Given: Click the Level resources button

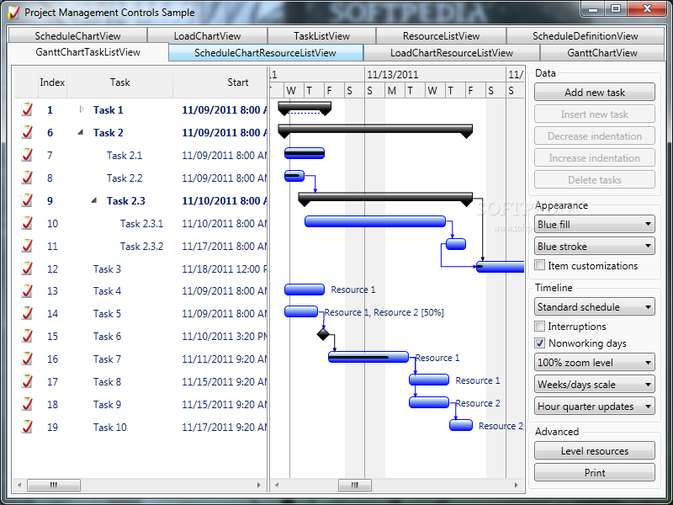Looking at the screenshot, I should (x=595, y=450).
